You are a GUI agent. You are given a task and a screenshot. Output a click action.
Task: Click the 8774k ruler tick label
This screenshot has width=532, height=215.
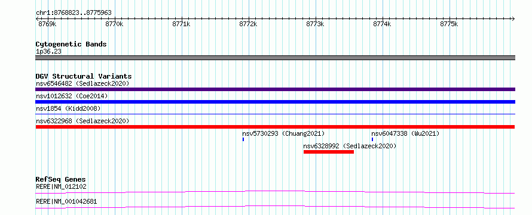click(x=382, y=24)
